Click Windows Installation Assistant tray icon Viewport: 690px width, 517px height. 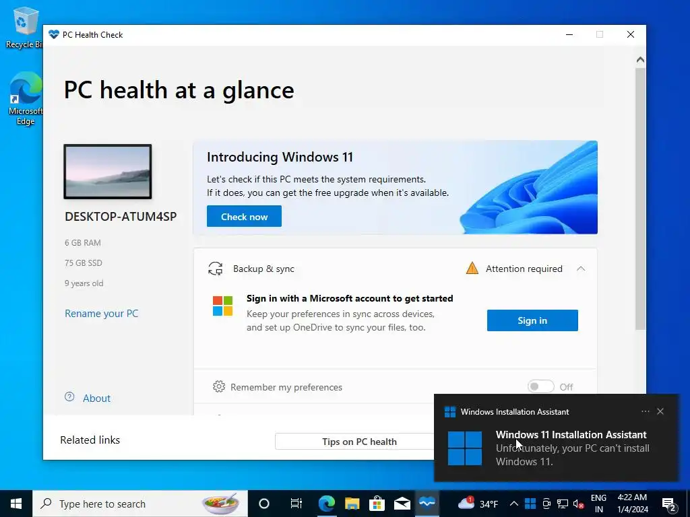coord(530,504)
